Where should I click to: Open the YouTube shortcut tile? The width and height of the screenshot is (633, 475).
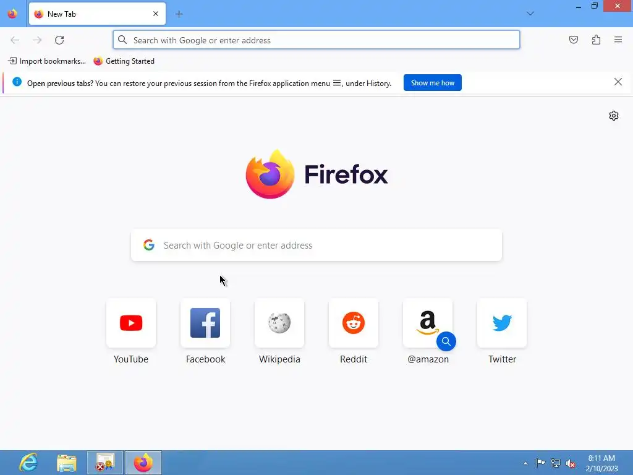tap(131, 323)
